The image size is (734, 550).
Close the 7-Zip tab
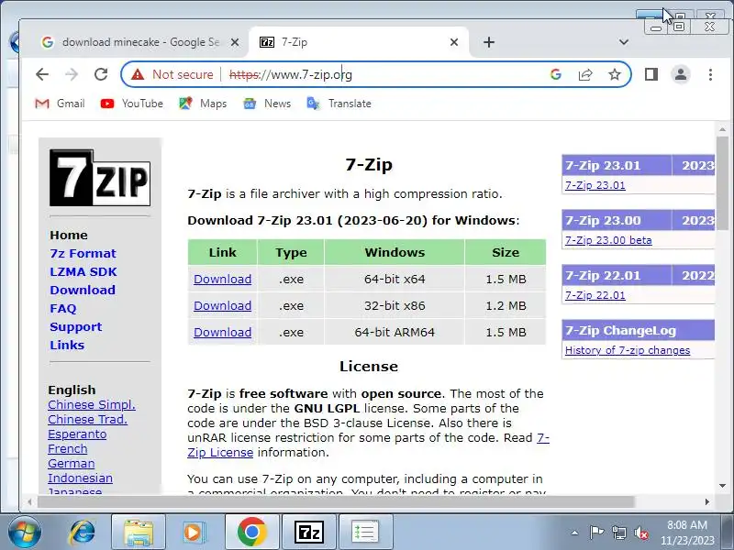[453, 42]
